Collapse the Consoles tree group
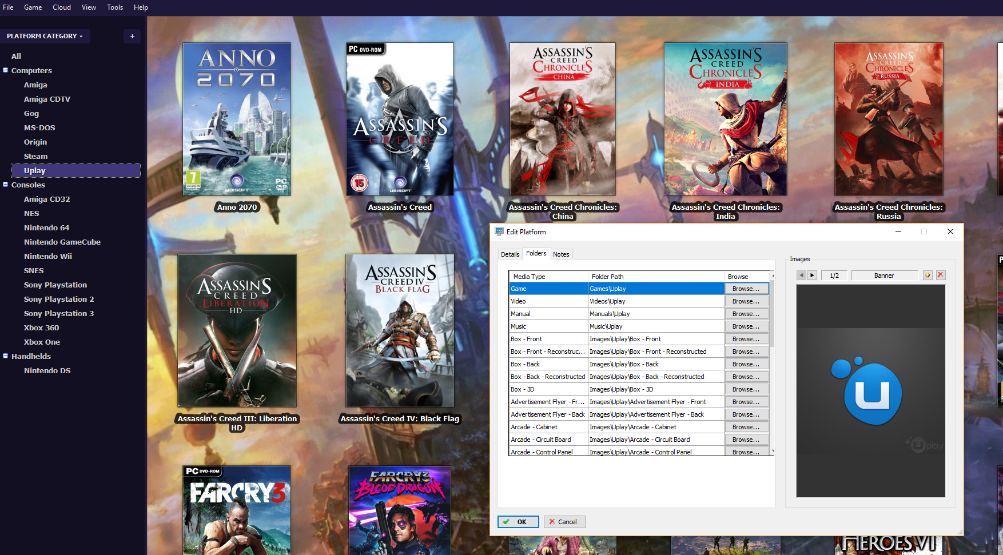This screenshot has height=555, width=1003. [6, 185]
